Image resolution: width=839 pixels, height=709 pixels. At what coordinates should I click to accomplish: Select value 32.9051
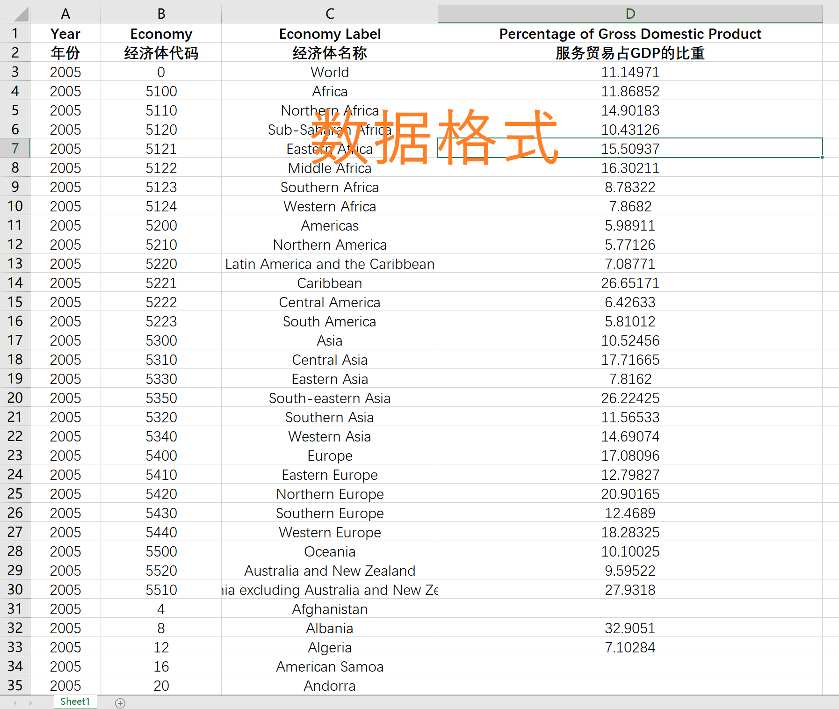point(630,628)
